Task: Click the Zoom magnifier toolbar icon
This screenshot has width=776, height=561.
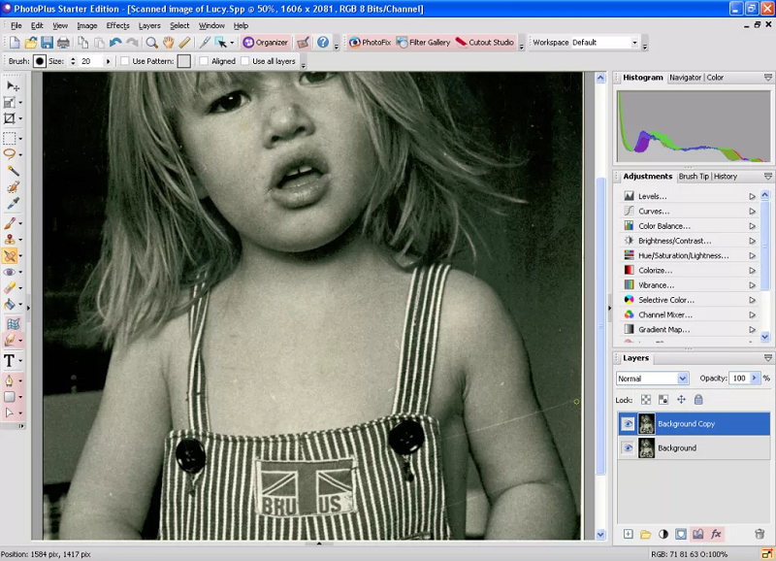Action: tap(152, 43)
